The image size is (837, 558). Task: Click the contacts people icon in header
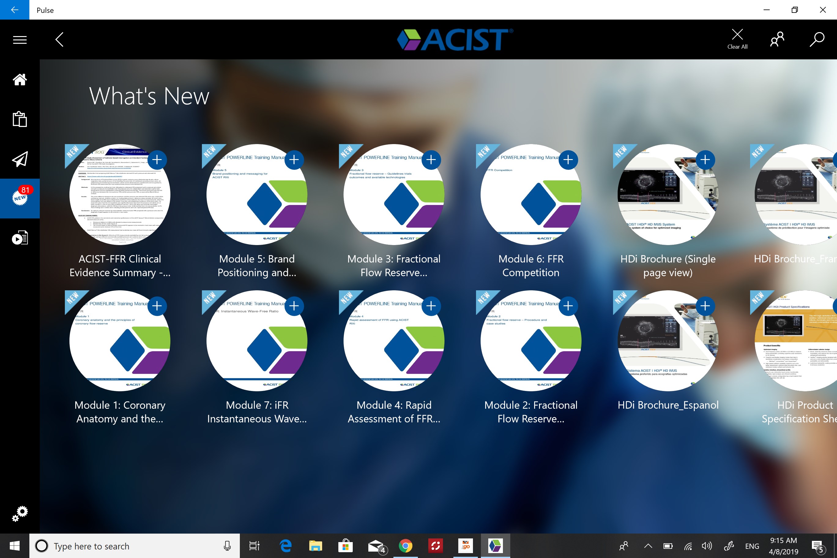(777, 39)
